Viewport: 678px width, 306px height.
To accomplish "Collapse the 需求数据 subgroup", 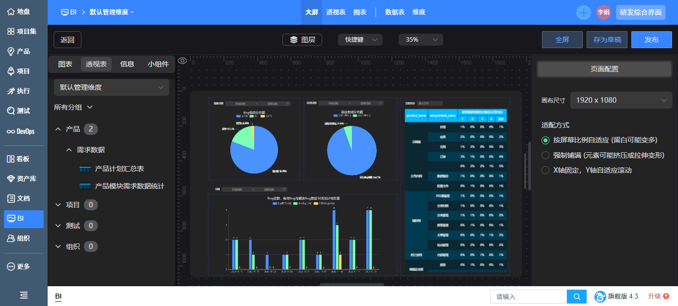I will pos(69,150).
